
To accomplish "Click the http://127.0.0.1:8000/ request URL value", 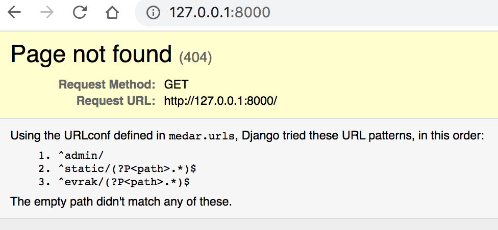I will tap(220, 101).
